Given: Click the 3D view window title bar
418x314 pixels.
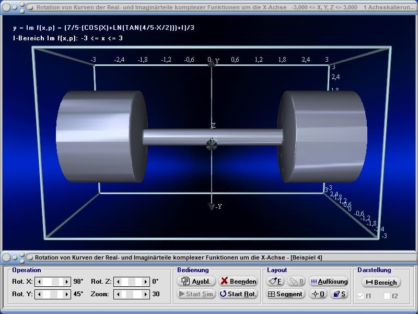Looking at the screenshot, I should [x=209, y=7].
